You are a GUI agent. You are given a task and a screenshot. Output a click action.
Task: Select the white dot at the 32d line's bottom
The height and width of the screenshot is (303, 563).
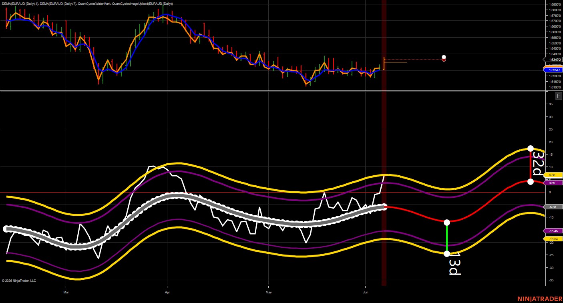(531, 182)
